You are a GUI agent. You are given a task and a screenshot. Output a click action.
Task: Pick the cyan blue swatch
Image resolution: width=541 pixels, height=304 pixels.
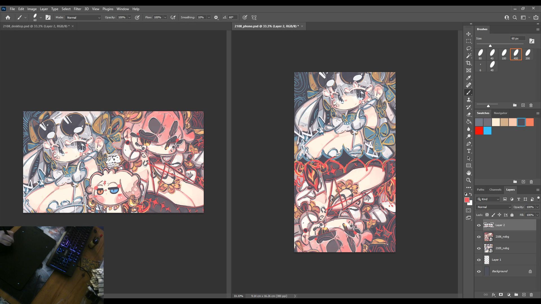[x=487, y=131]
